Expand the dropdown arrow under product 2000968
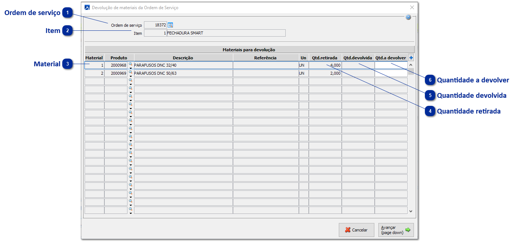The image size is (515, 245). click(x=130, y=68)
